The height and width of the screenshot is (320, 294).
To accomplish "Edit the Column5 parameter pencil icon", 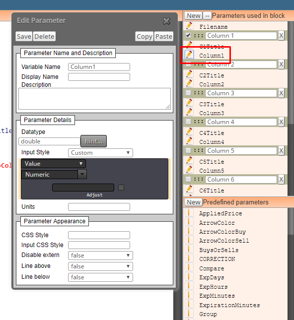I will click(189, 170).
